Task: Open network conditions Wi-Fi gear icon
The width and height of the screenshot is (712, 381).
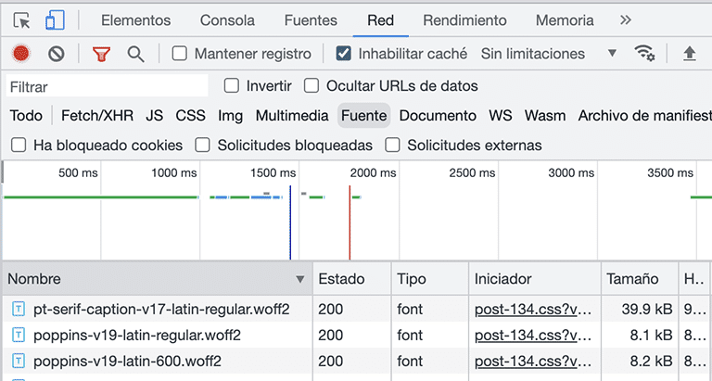Action: [x=645, y=53]
